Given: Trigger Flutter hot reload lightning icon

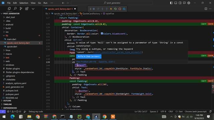Looking at the screenshot, I should [x=111, y=9].
